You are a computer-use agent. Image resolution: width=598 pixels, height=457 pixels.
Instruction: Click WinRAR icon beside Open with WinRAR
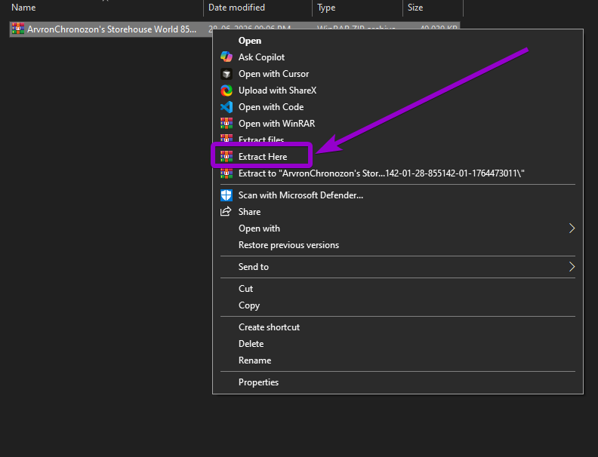227,124
